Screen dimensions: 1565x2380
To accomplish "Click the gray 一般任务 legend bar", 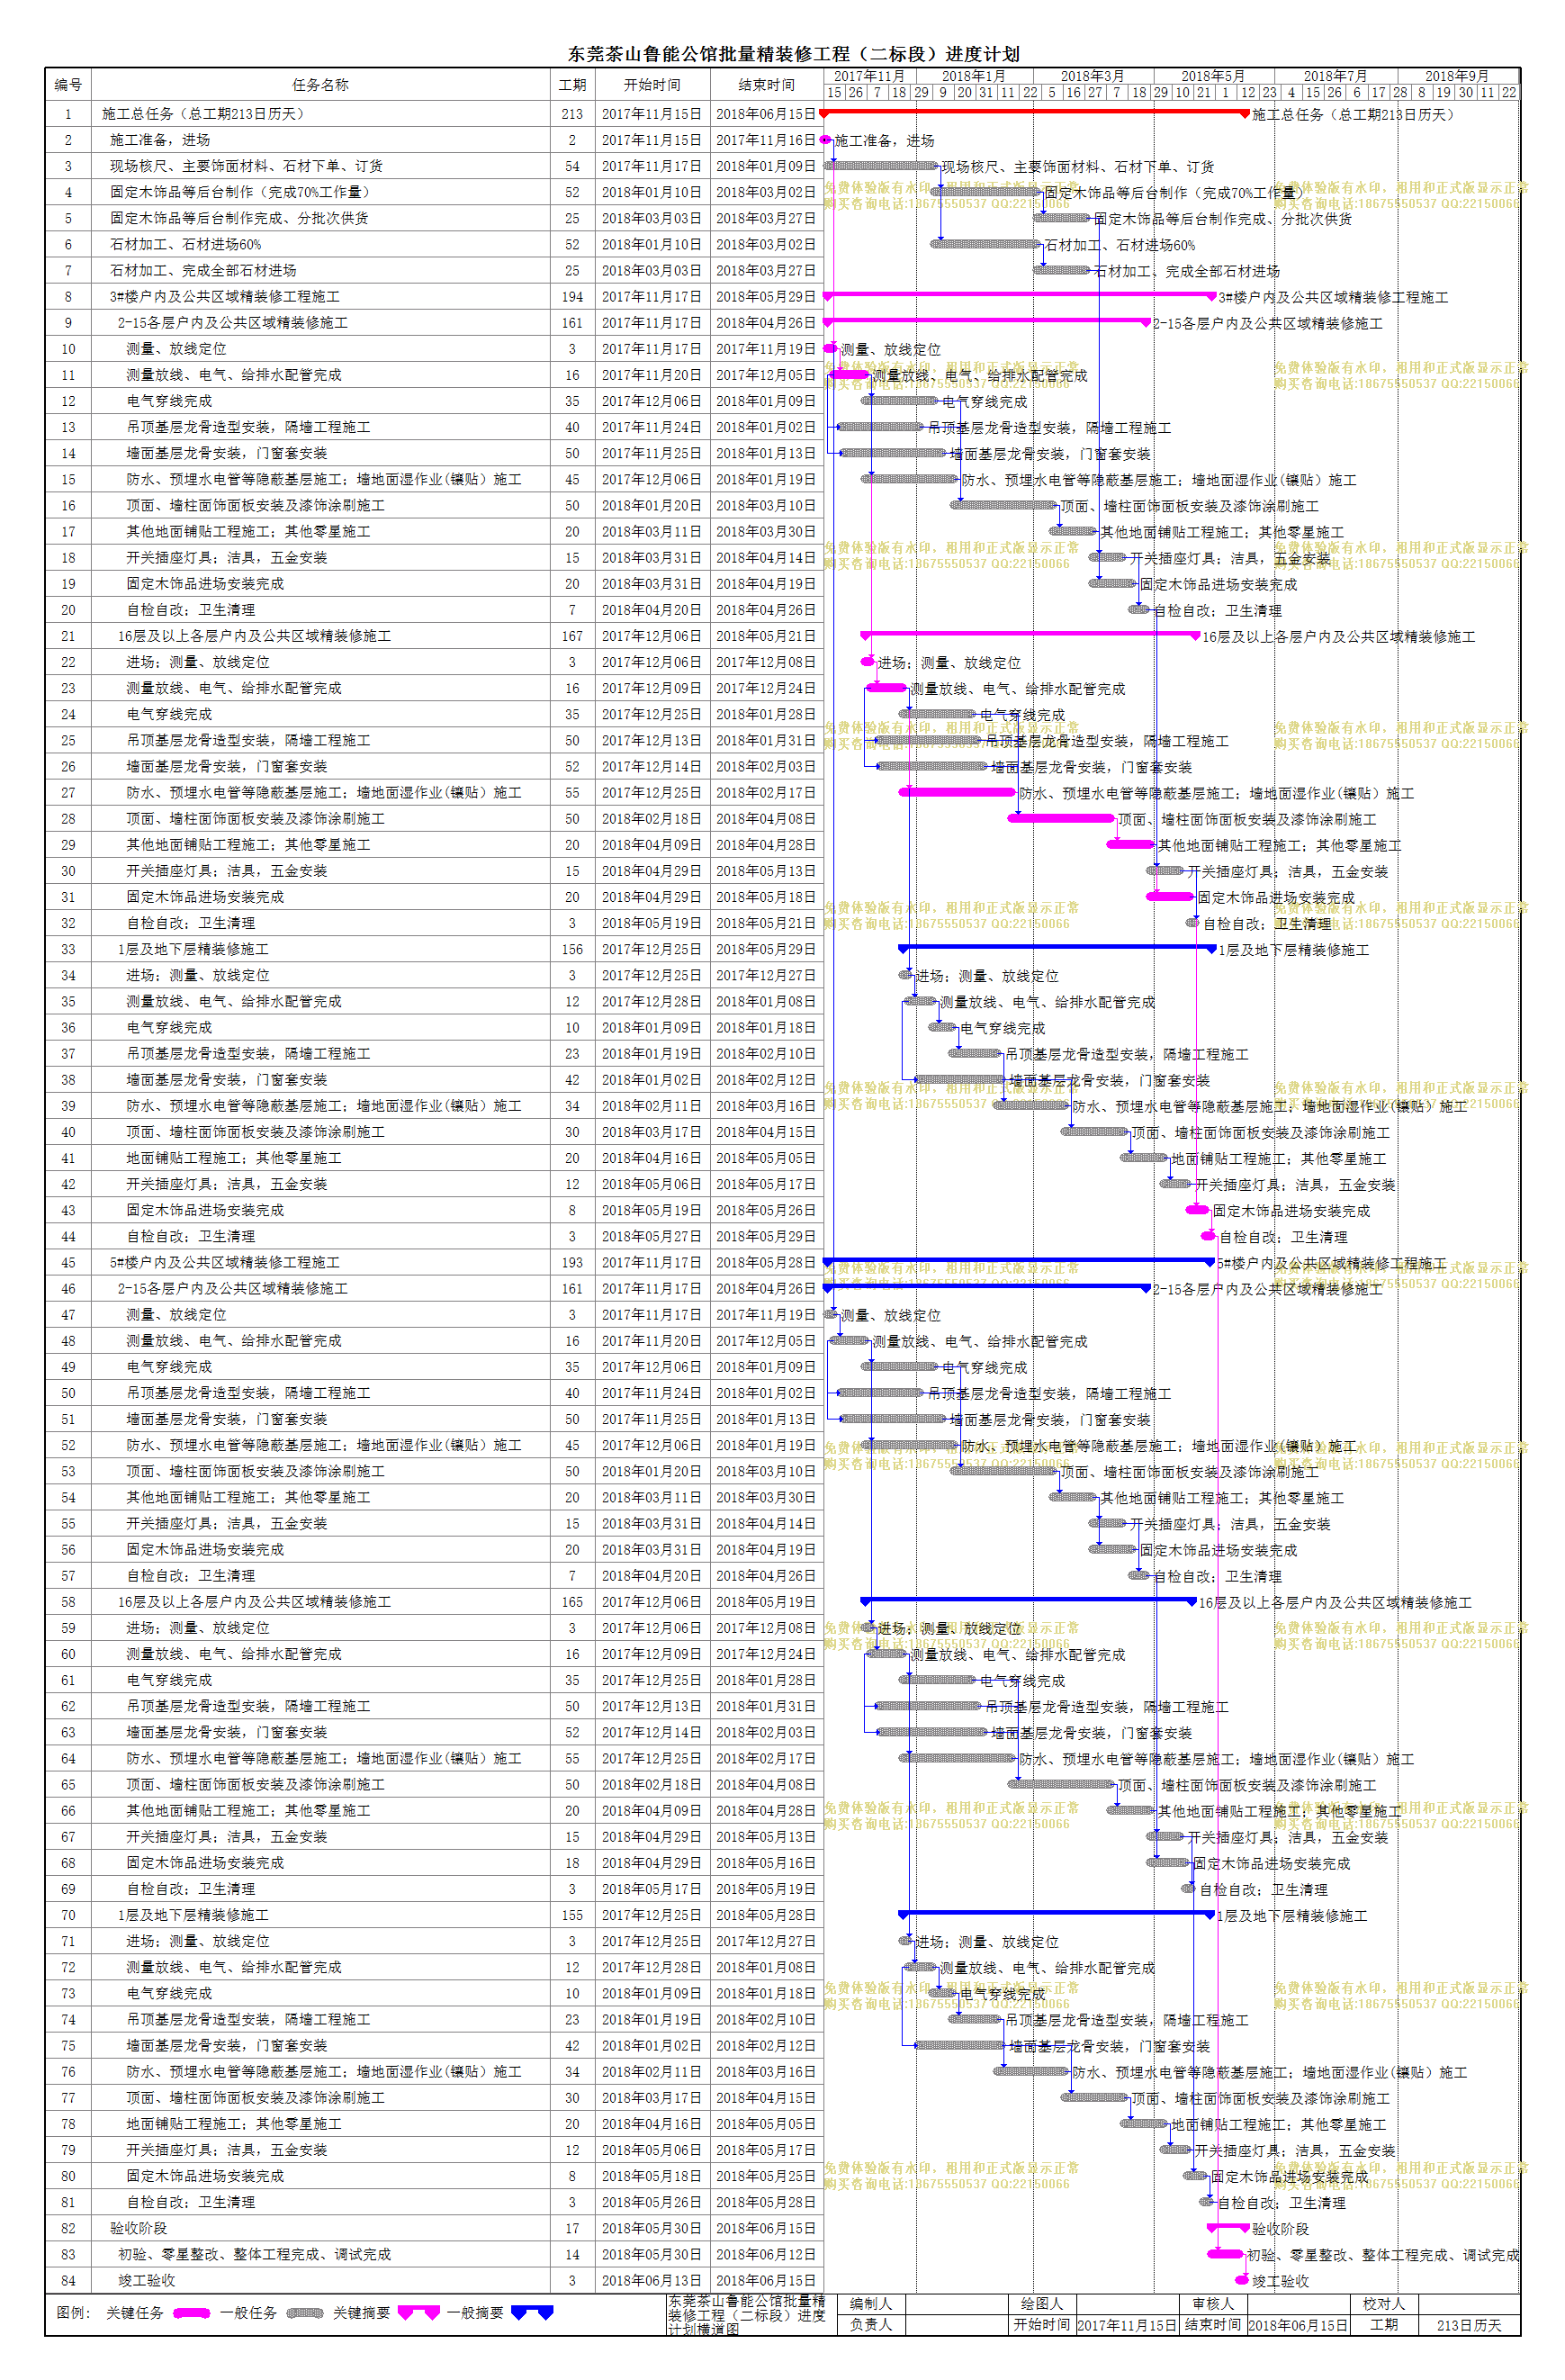I will point(305,2313).
